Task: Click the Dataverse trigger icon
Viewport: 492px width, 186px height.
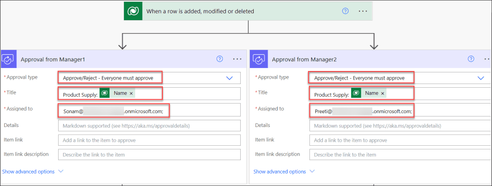Action: click(x=134, y=12)
